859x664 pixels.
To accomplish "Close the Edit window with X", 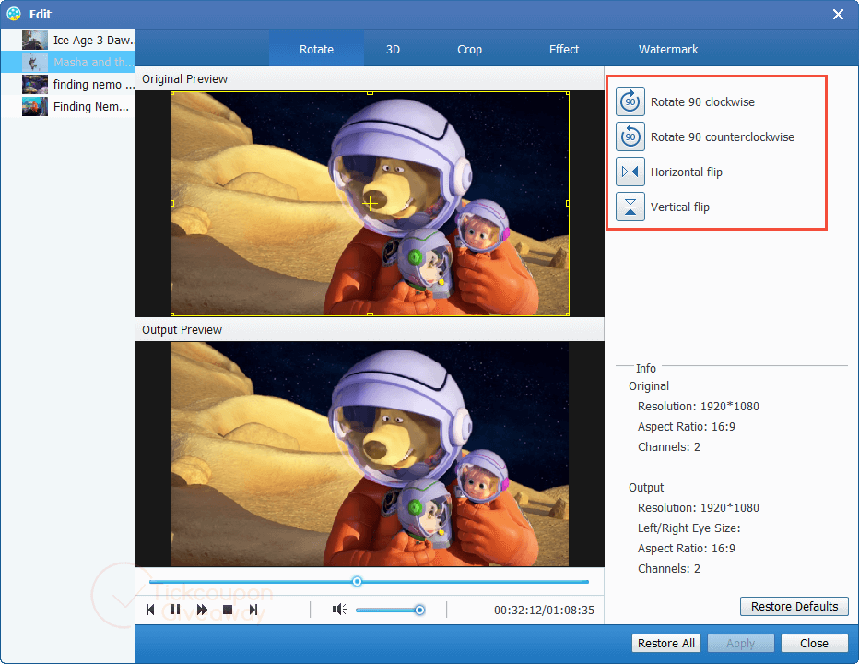I will point(838,14).
